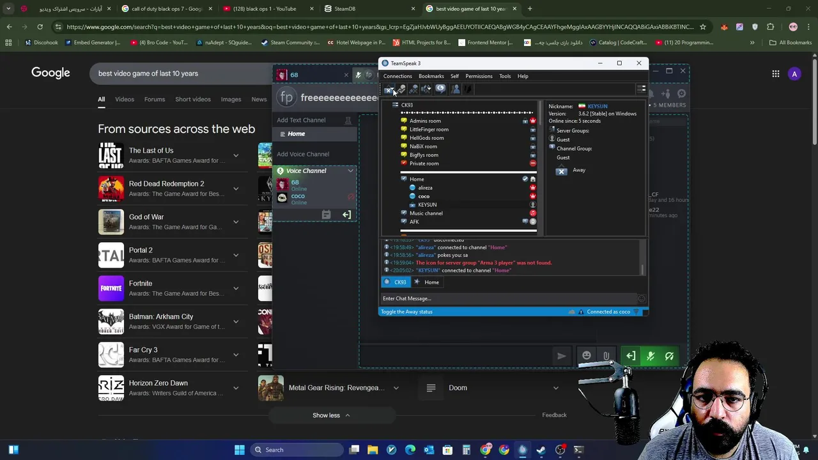
Task: Click the leave voice channel arrow icon
Action: click(x=346, y=215)
